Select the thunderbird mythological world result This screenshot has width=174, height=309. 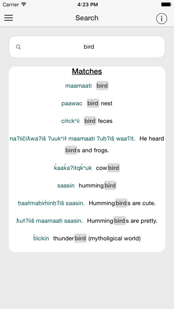(x=87, y=238)
